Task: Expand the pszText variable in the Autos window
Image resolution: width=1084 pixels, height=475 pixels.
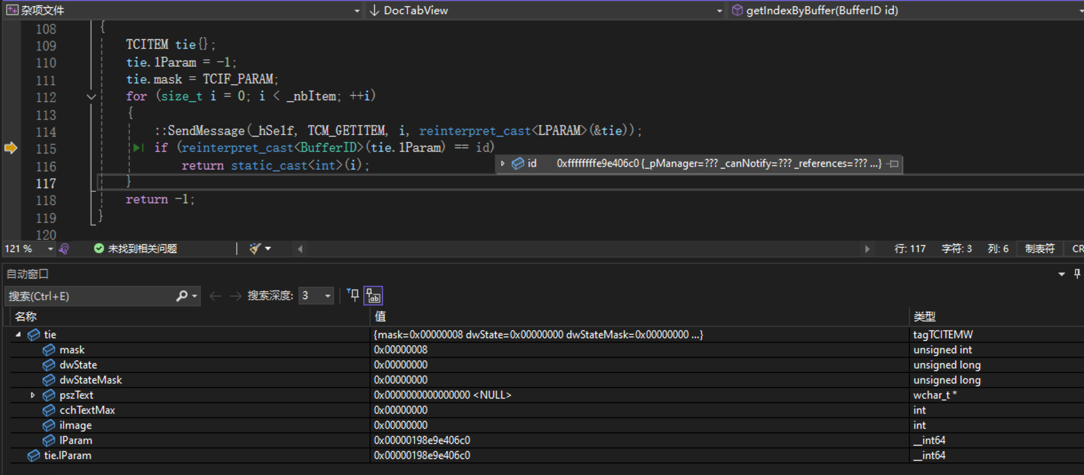Action: point(32,395)
